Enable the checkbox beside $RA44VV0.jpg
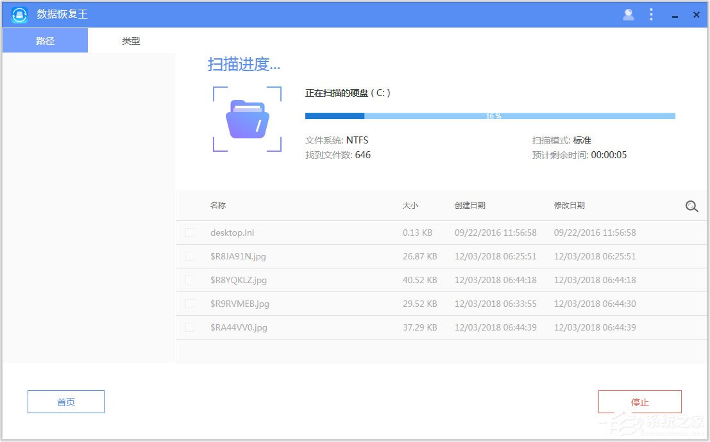Viewport: 710px width, 442px height. coord(190,327)
